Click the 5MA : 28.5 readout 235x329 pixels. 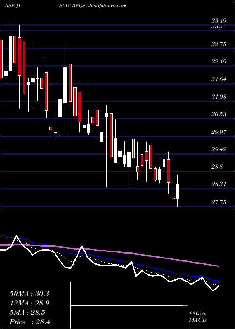pyautogui.click(x=27, y=313)
